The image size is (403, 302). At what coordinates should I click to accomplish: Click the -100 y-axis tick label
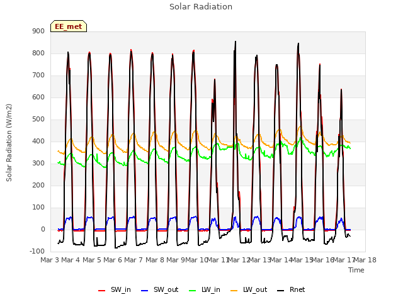[x=37, y=251]
